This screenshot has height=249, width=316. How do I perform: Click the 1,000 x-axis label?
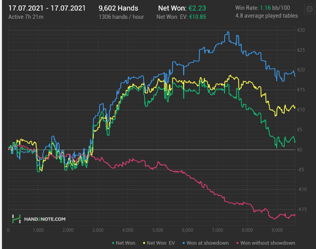[x=38, y=230]
